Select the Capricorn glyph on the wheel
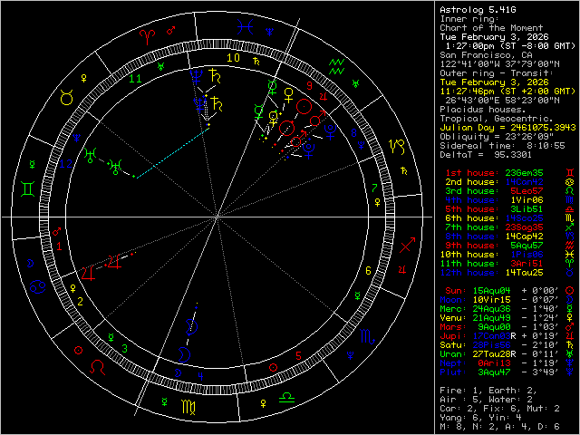Screen dimensions: 580x435 click(x=397, y=145)
